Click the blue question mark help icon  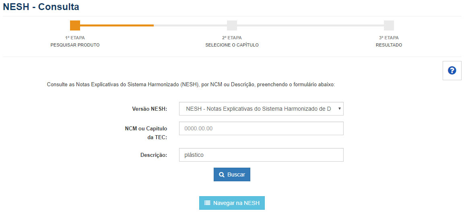coord(452,71)
